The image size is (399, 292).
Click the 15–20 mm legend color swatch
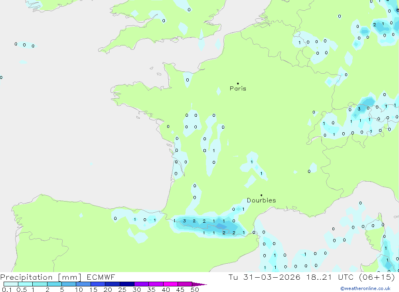coord(98,284)
